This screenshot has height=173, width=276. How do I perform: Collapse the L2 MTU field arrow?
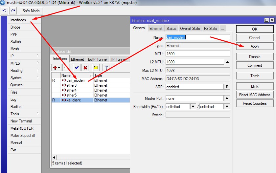click(227, 62)
